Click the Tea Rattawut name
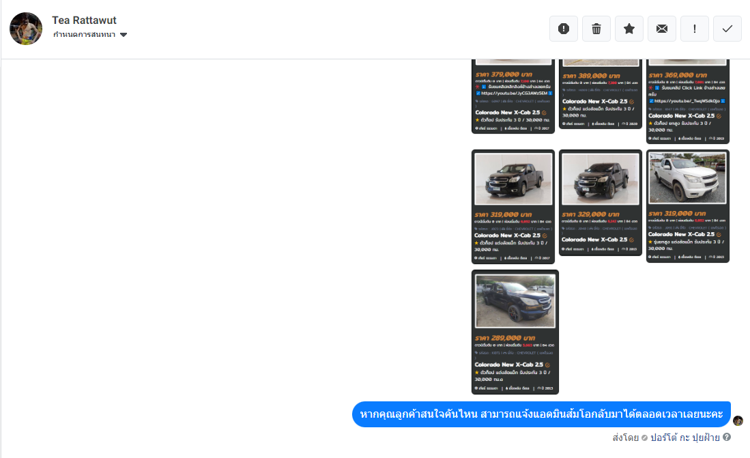Image resolution: width=750 pixels, height=458 pixels. coord(84,20)
